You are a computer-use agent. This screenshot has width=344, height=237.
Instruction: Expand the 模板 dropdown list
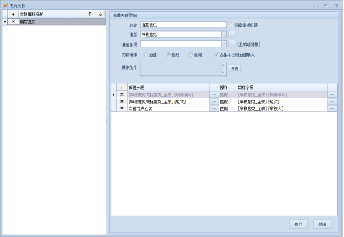click(x=224, y=34)
